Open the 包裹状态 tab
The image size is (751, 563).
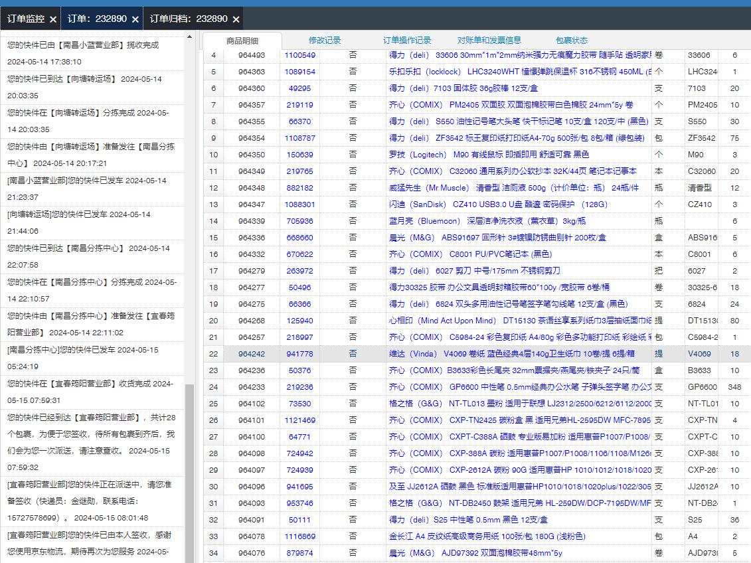click(572, 40)
